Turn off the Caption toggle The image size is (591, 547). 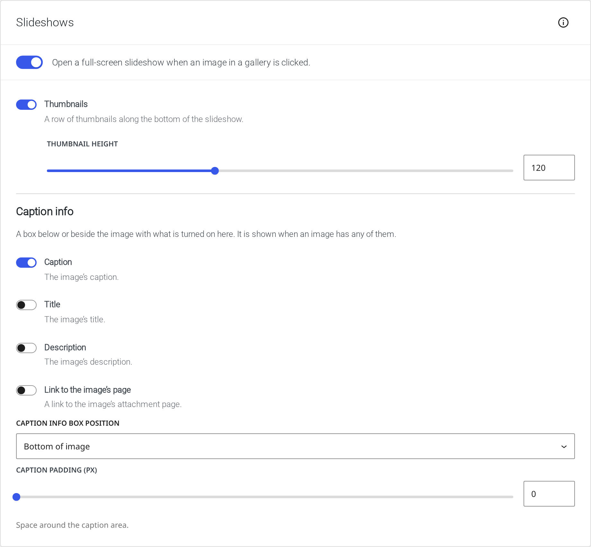click(26, 262)
